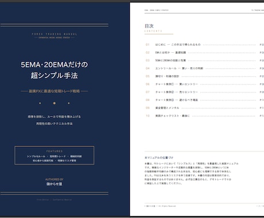Click the cover title line "5EMA・20EMAだけの"
Screen dimensions: 264x218
(55, 65)
